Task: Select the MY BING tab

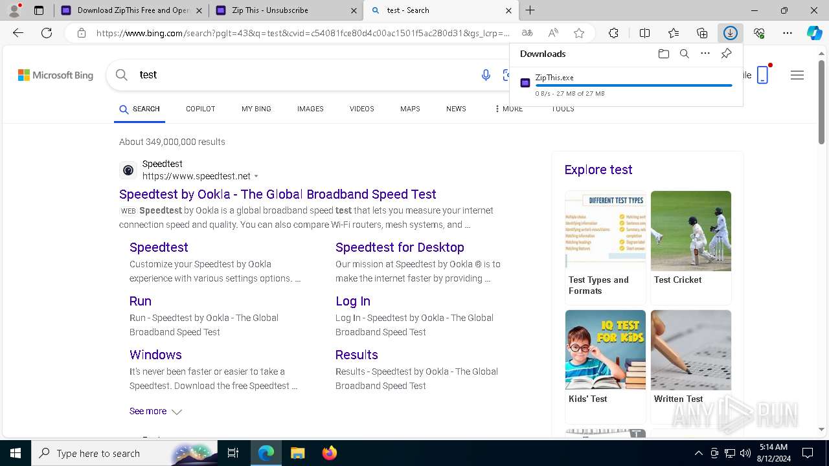Action: (256, 109)
